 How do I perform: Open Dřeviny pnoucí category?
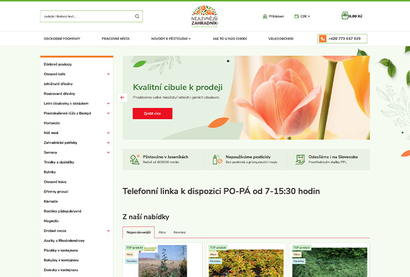tap(56, 192)
